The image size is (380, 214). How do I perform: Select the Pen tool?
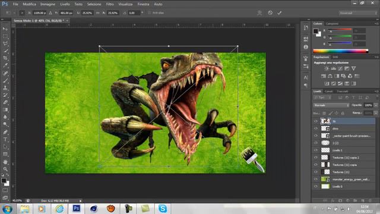(x=5, y=132)
